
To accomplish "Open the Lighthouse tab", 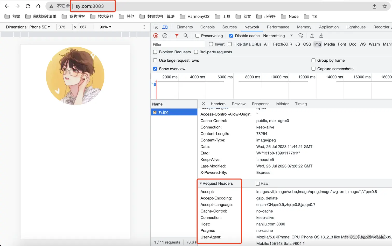I will click(356, 27).
